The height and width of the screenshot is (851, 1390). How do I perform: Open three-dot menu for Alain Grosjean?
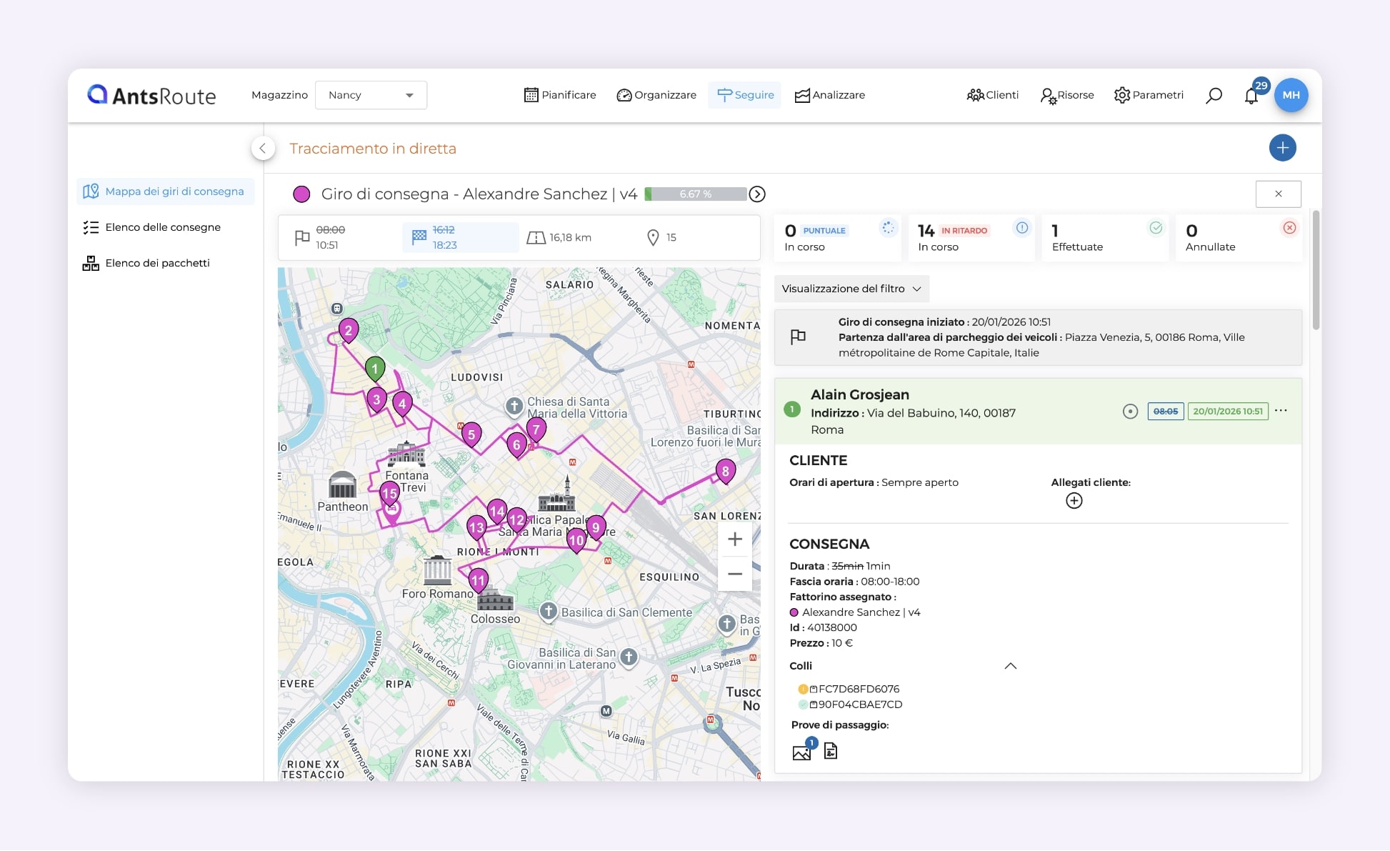pyautogui.click(x=1281, y=411)
